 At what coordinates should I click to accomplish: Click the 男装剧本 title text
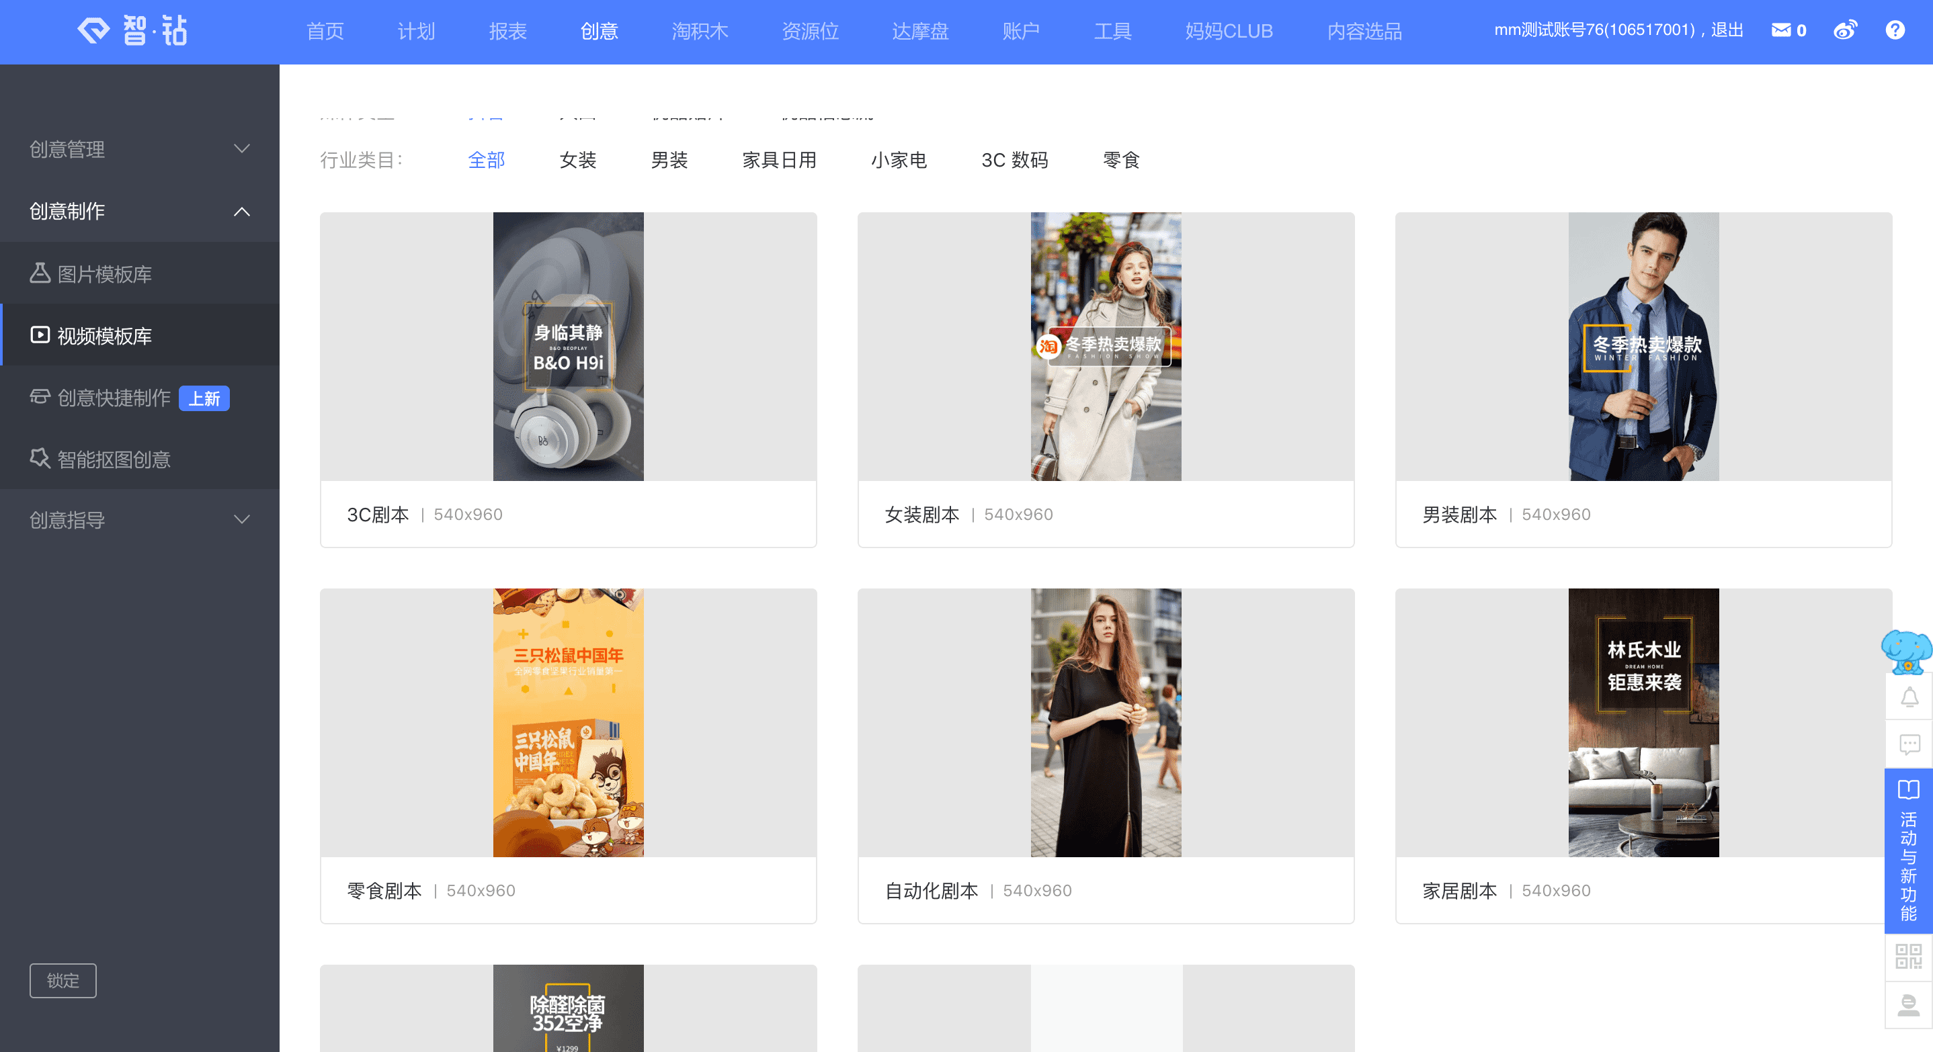pyautogui.click(x=1460, y=515)
